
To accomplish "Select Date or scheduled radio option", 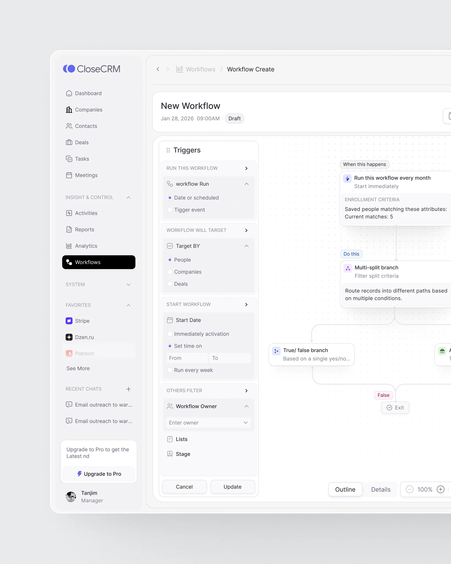I will [170, 198].
